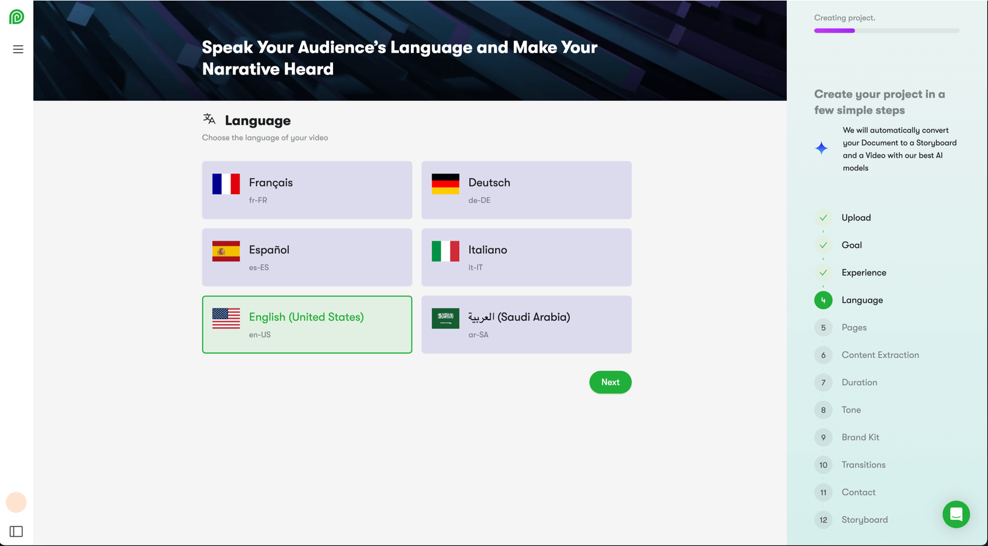Click the Italian flag icon

click(445, 251)
